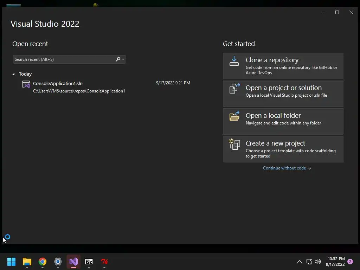Image resolution: width=360 pixels, height=270 pixels.
Task: Select the Open a project or solution card
Action: 283,94
